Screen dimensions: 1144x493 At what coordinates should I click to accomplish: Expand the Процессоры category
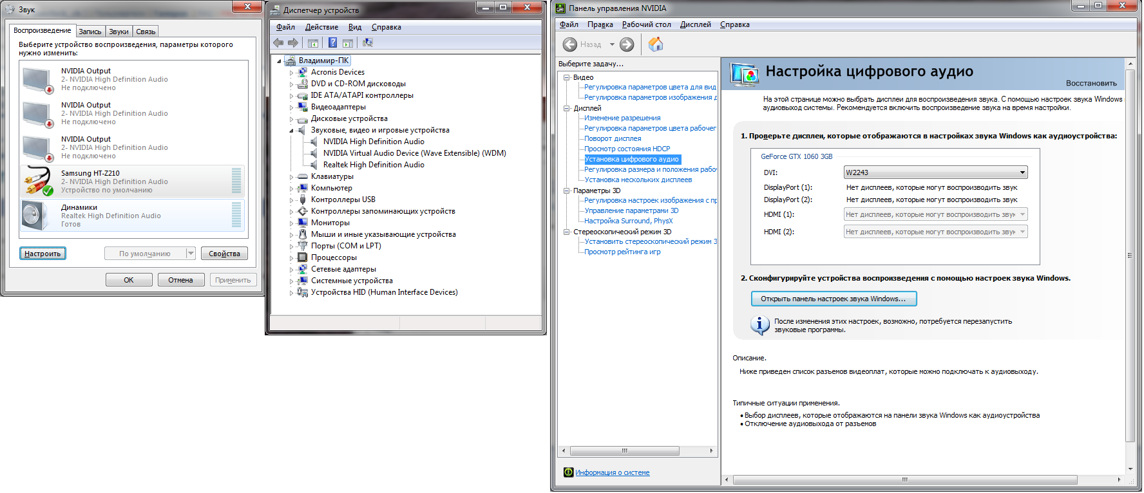tap(291, 258)
